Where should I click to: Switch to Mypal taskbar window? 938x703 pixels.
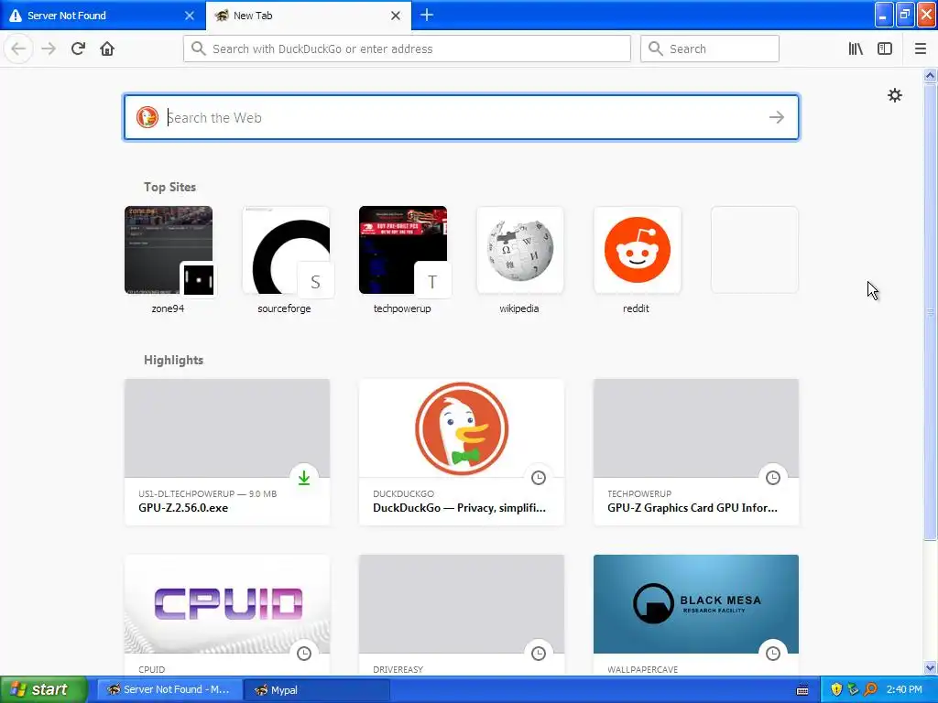point(317,690)
